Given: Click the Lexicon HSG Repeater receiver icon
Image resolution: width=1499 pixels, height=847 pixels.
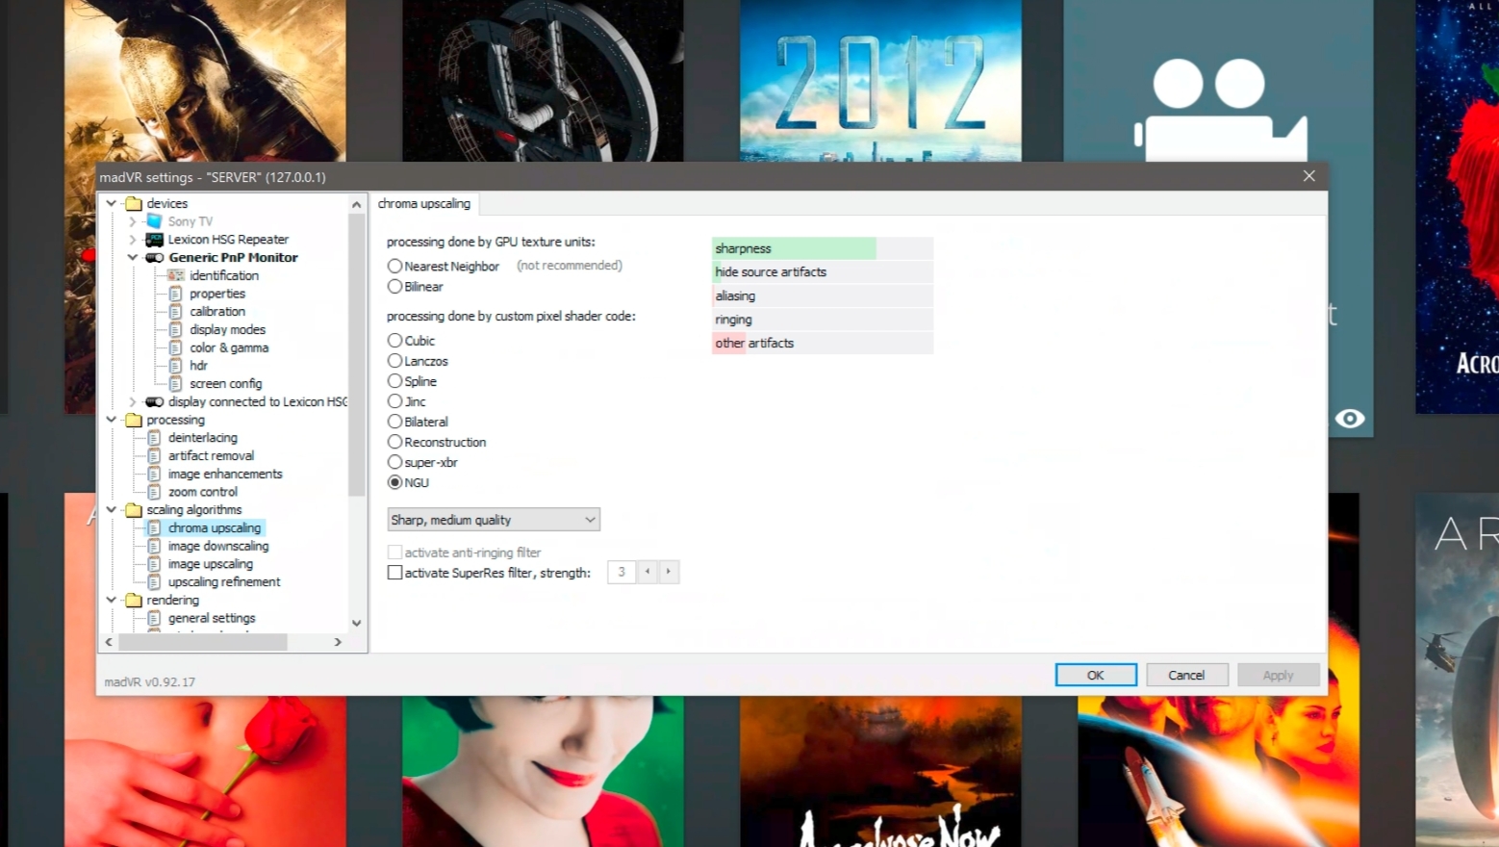Looking at the screenshot, I should tap(154, 240).
